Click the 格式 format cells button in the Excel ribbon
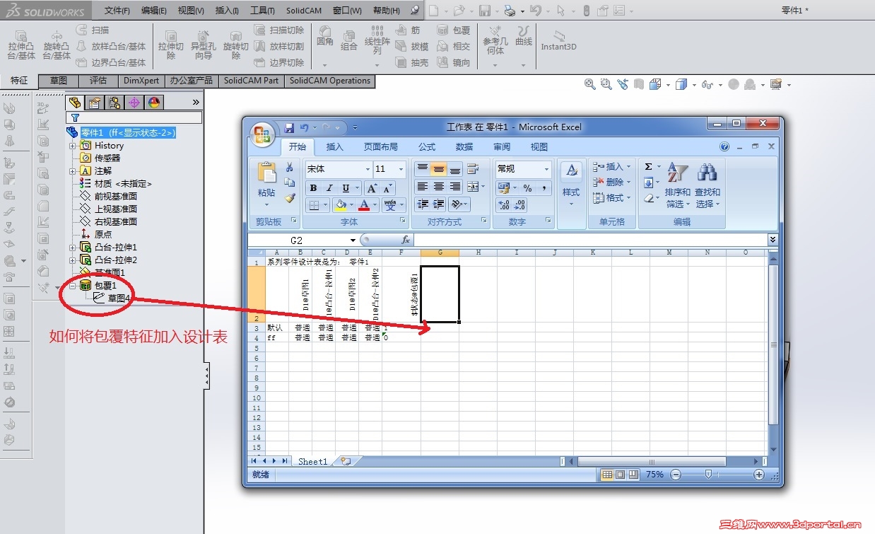The width and height of the screenshot is (875, 534). click(611, 198)
